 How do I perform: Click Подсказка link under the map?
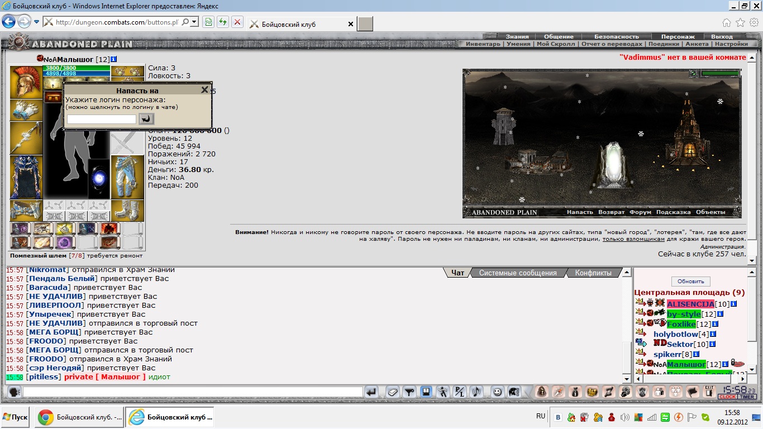(x=673, y=212)
